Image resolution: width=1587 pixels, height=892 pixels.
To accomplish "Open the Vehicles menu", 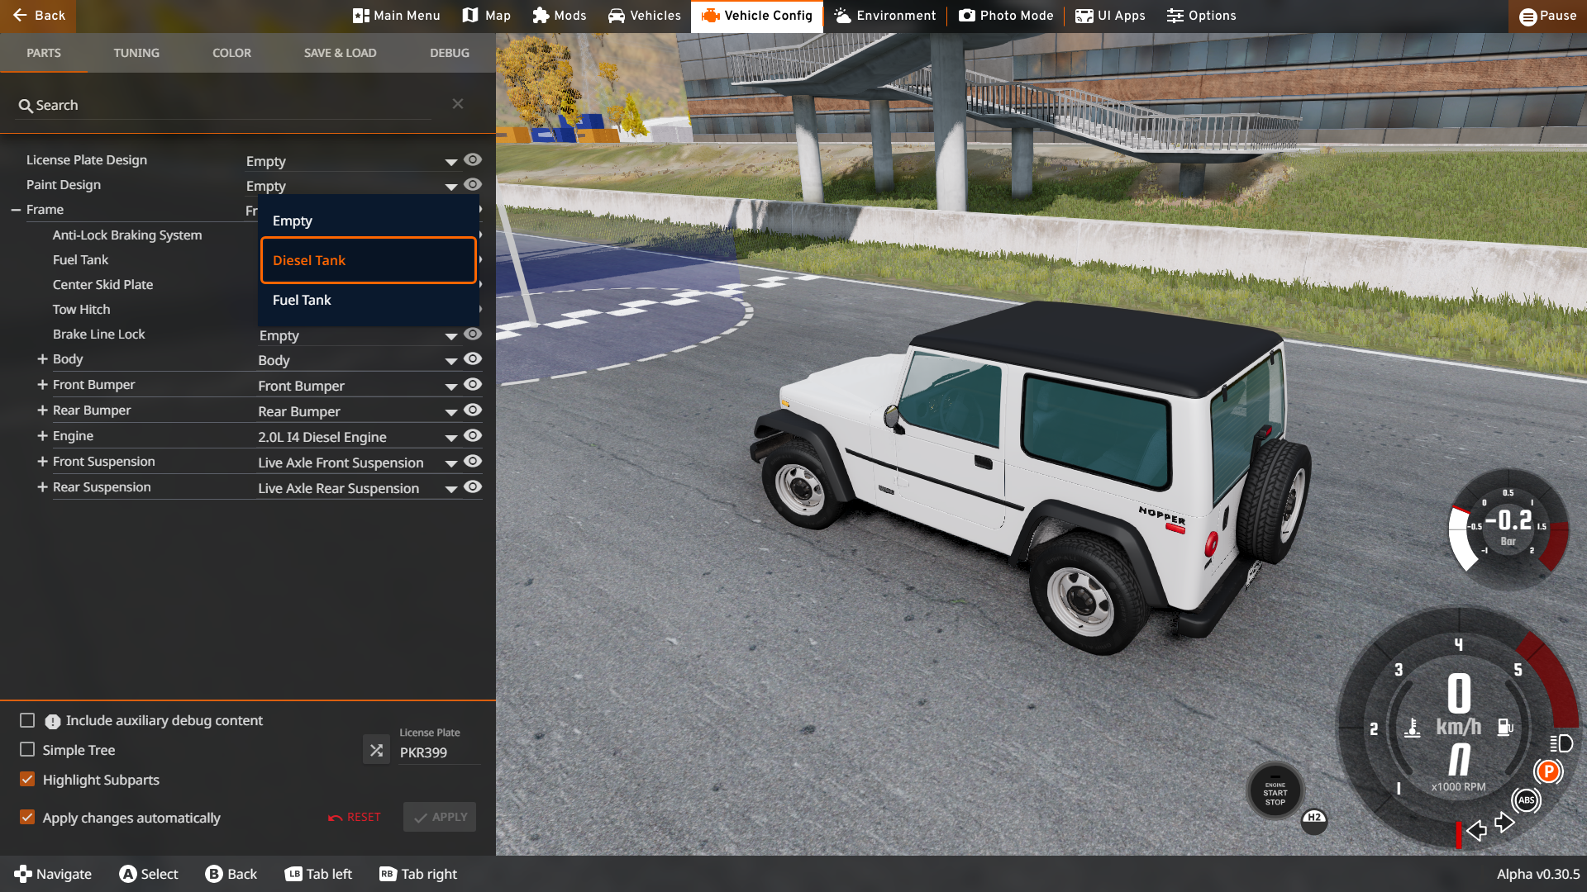I will tap(645, 16).
